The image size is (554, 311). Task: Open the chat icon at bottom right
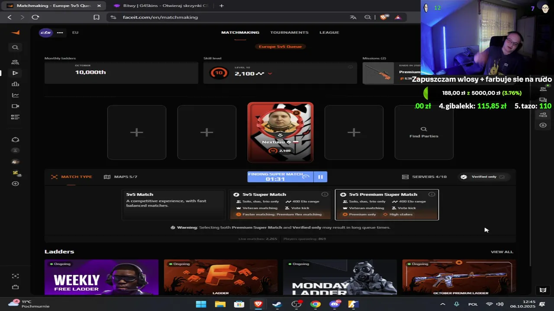click(543, 290)
